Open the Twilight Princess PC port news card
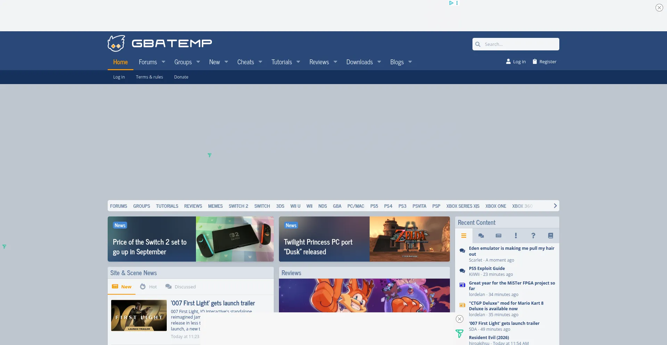Image resolution: width=667 pixels, height=345 pixels. pyautogui.click(x=364, y=239)
